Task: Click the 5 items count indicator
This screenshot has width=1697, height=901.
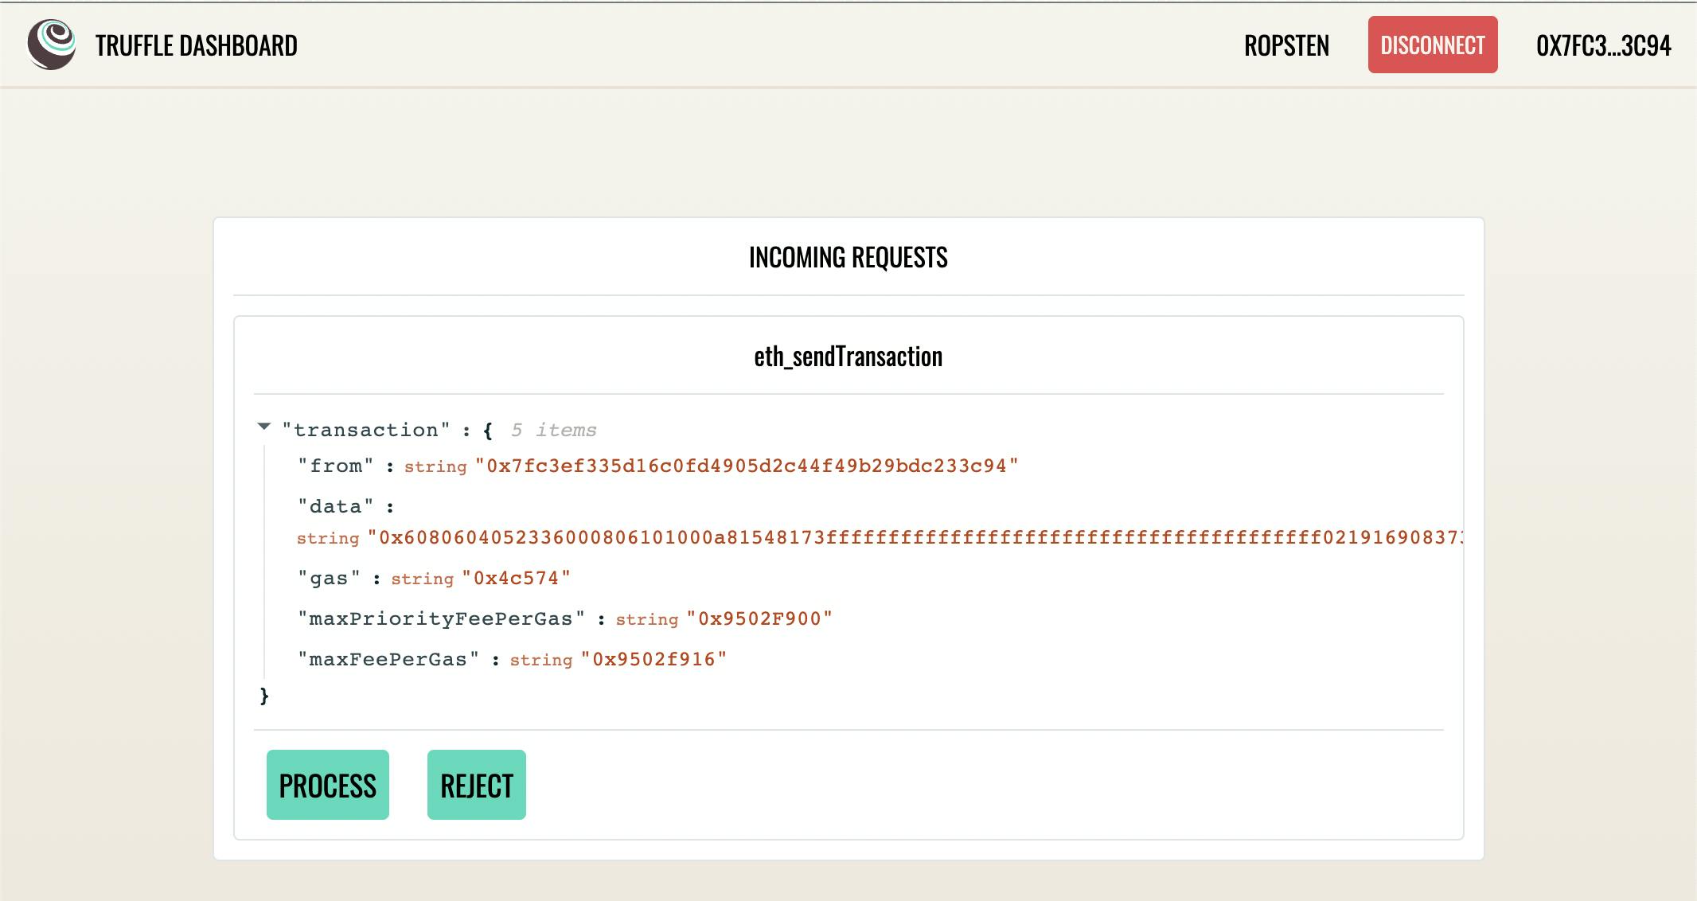Action: (554, 429)
